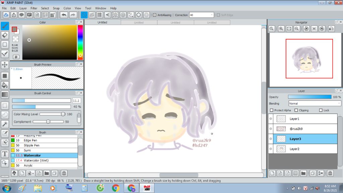Enable the Soft Edge checkbox
343x193 pixels.
pyautogui.click(x=218, y=15)
